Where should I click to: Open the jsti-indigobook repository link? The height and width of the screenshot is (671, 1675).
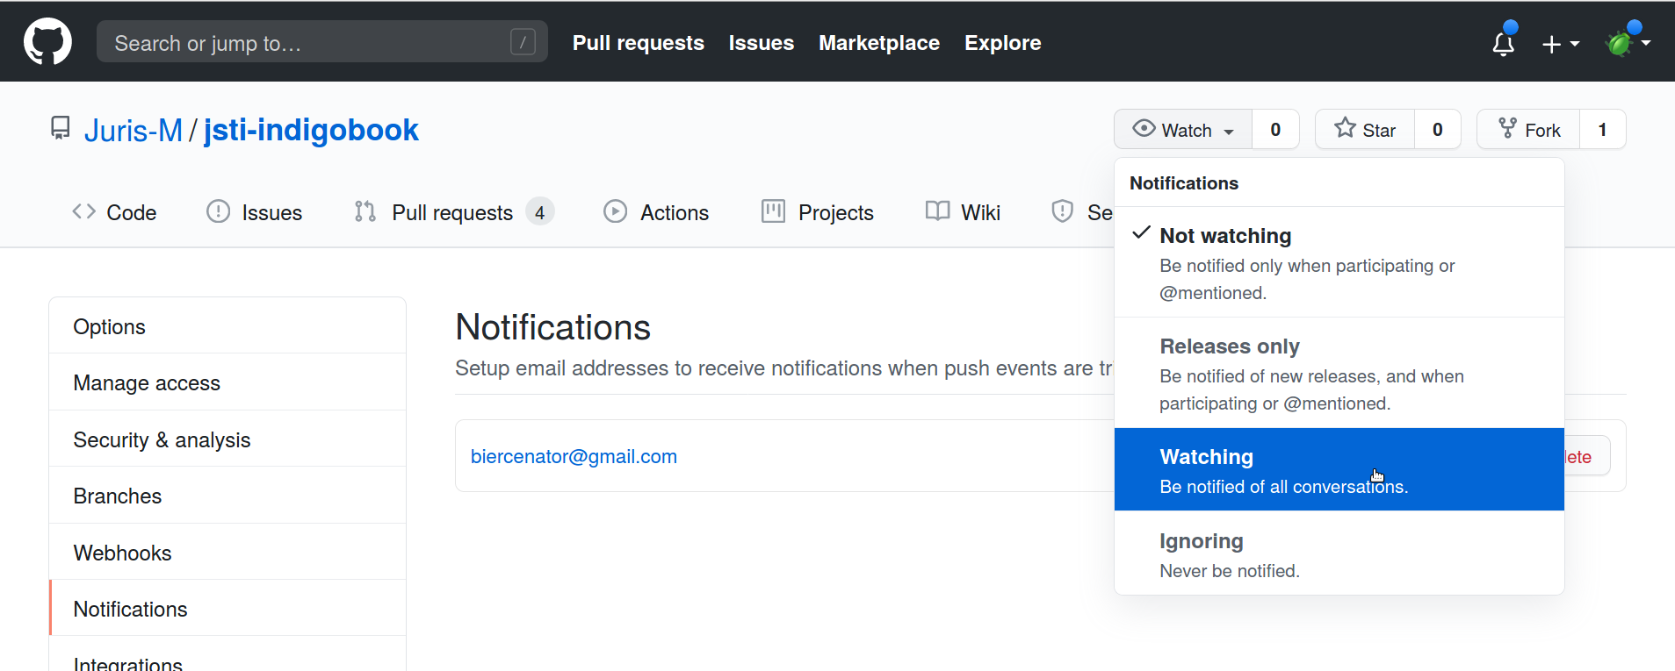coord(311,130)
